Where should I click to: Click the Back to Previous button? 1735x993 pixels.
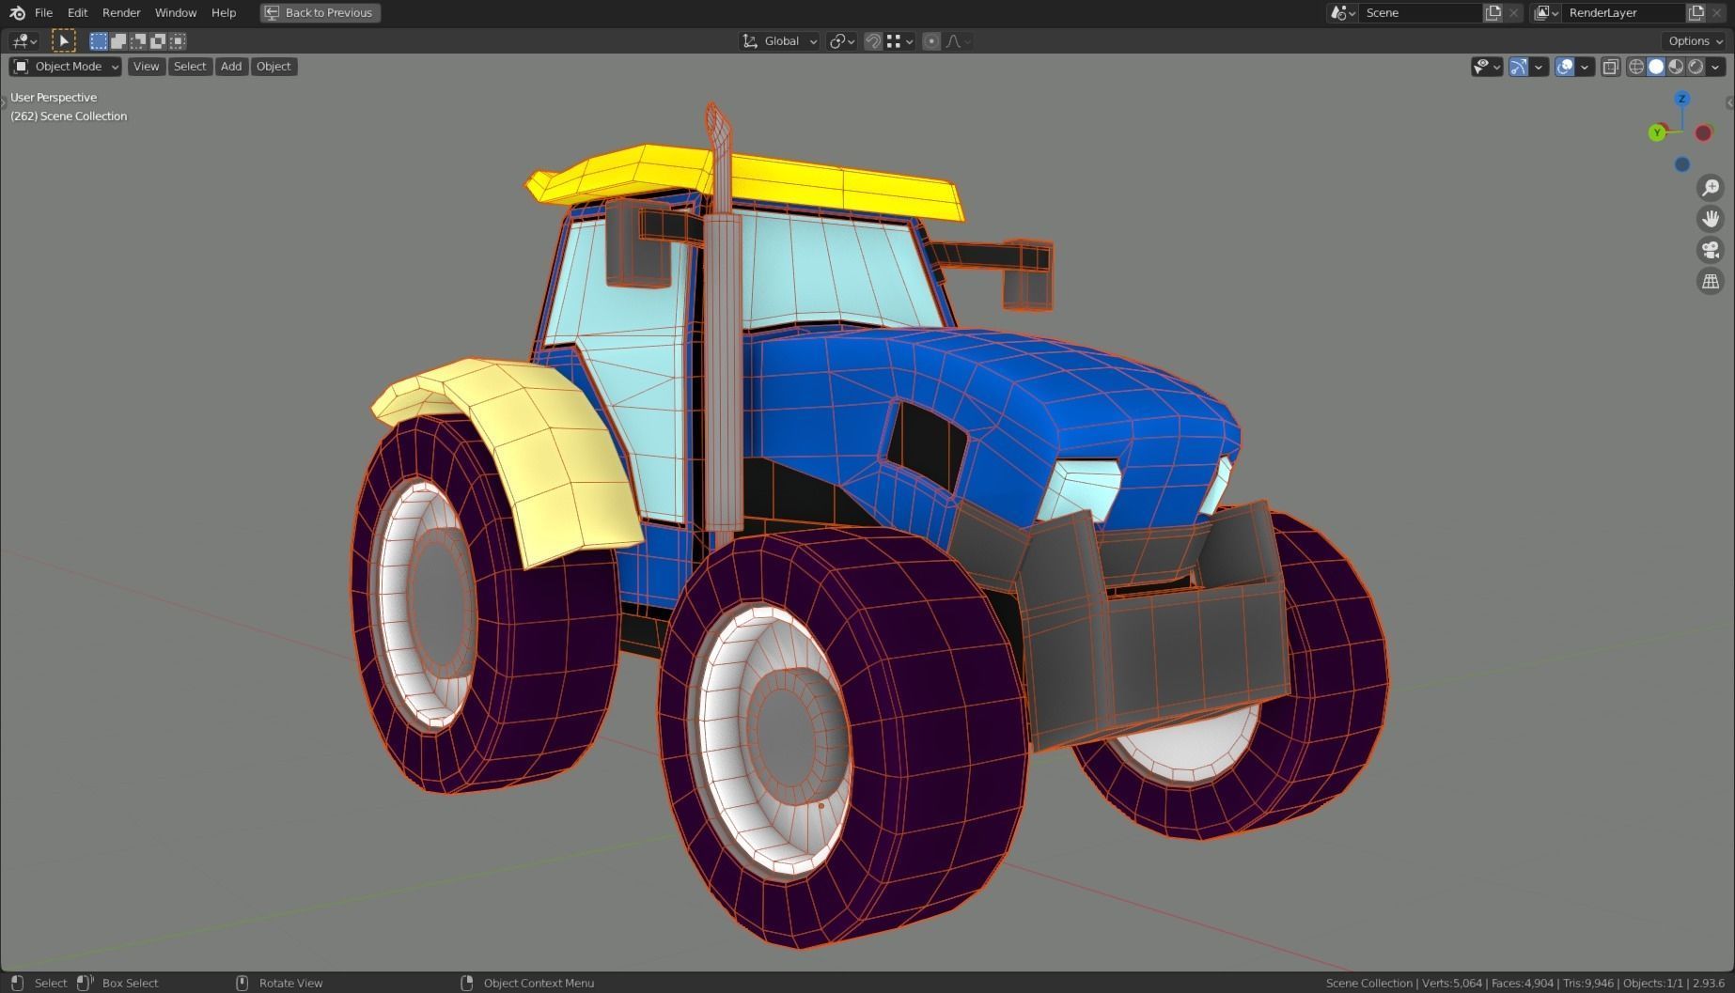320,12
